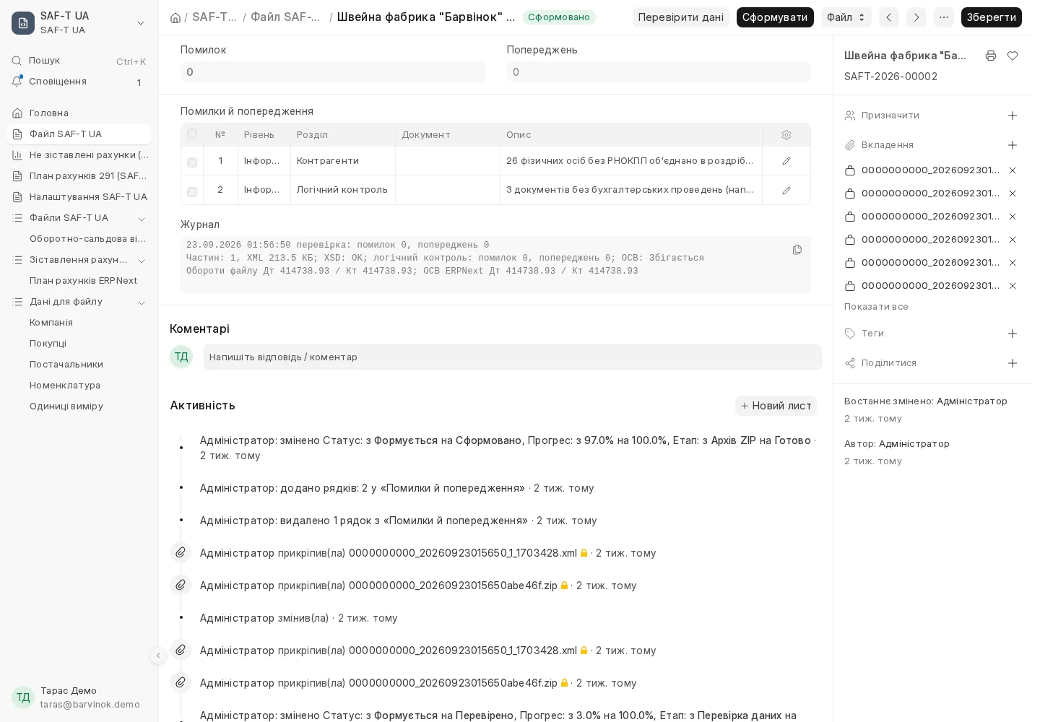Add attachment with Вкладення plus icon
1040x722 pixels.
click(1013, 145)
